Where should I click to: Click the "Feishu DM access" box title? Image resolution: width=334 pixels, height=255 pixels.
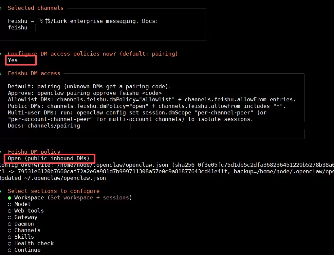click(x=34, y=73)
